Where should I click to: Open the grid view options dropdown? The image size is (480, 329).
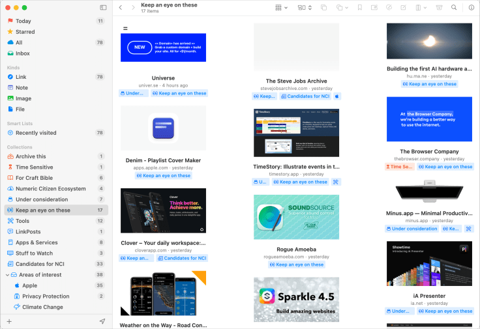281,8
